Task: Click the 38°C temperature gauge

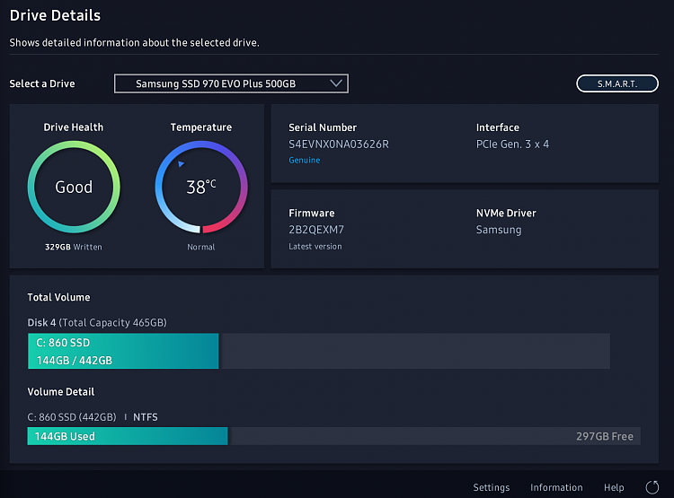Action: [201, 188]
